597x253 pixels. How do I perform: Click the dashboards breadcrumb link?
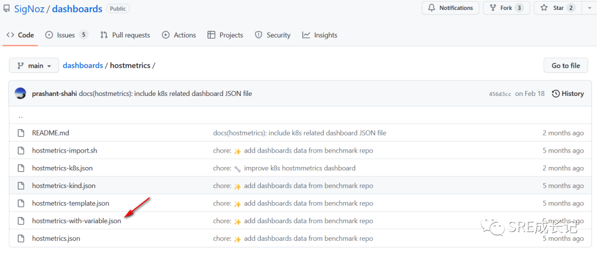[82, 66]
